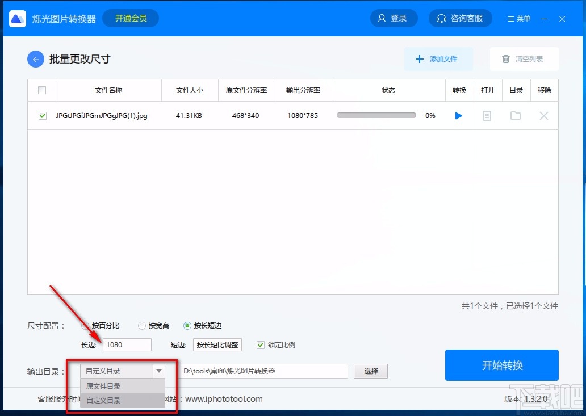The height and width of the screenshot is (416, 586).
Task: Open the converted file via the document icon
Action: [487, 115]
